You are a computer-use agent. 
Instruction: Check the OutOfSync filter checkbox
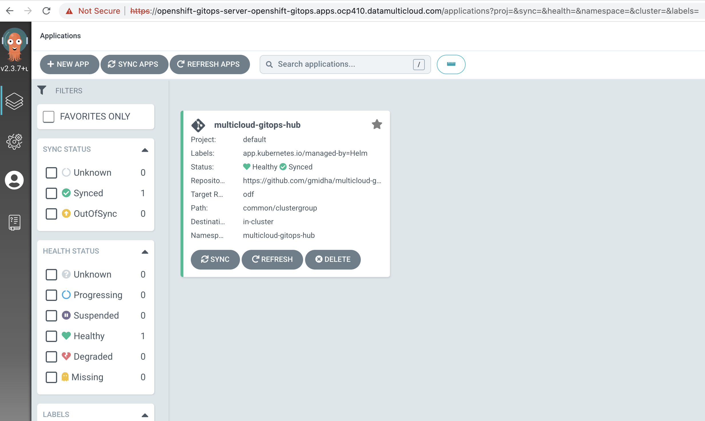coord(51,214)
